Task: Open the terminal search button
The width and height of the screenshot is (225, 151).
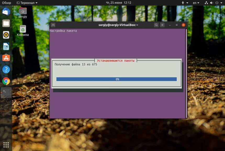Action: pos(156,25)
